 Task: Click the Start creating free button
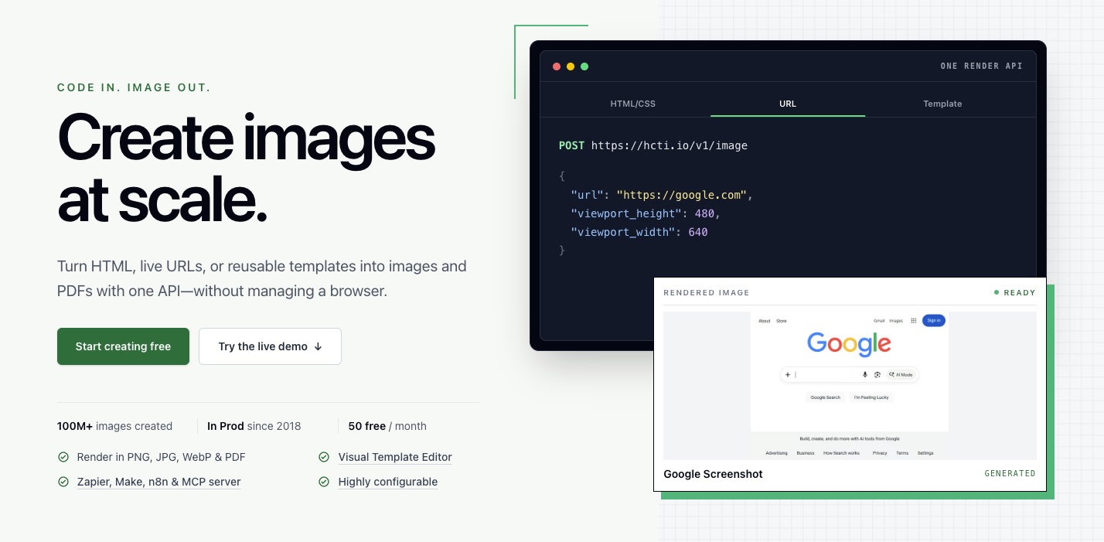pyautogui.click(x=123, y=346)
